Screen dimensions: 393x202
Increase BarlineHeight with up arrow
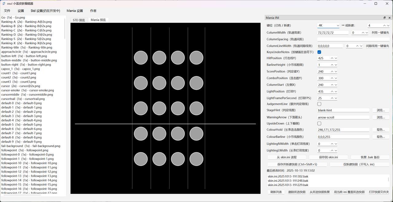(332, 65)
